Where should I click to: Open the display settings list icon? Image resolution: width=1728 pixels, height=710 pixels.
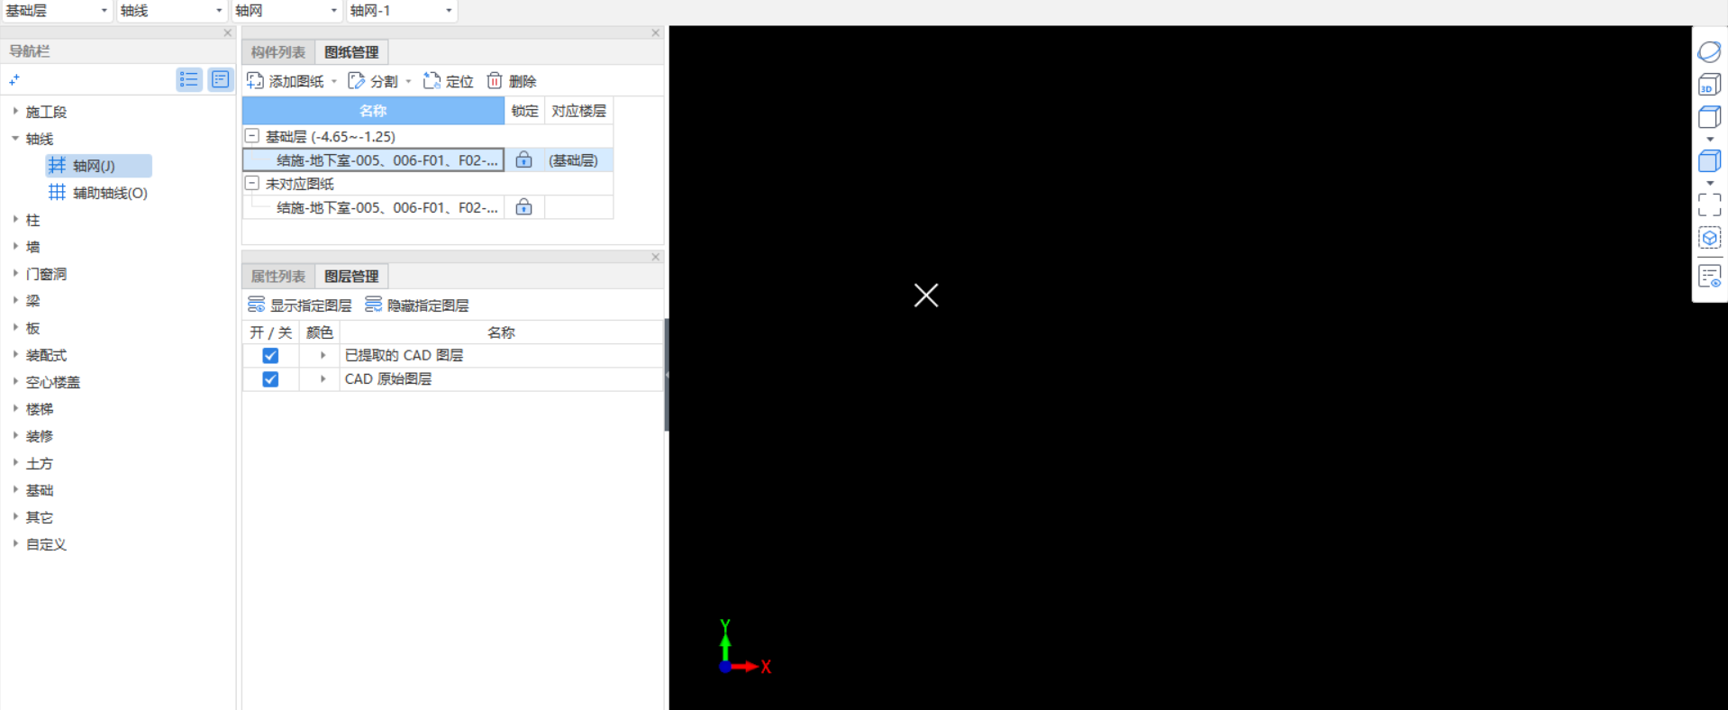1709,277
